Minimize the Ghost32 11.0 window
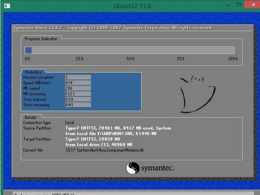Screen dimensions: 260x195 pyautogui.click(x=228, y=6)
